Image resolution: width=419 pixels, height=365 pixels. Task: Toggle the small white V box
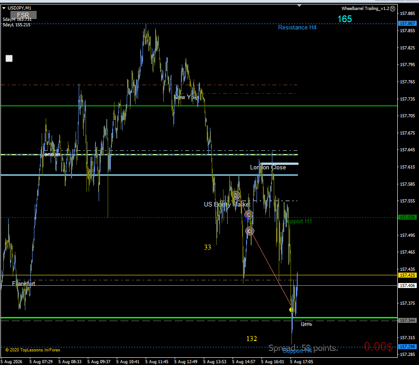pyautogui.click(x=9, y=58)
